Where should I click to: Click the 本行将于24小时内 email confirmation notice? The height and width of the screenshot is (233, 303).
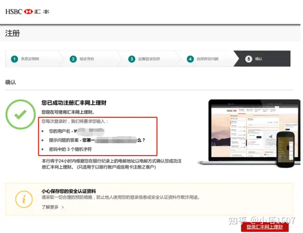tap(112, 164)
